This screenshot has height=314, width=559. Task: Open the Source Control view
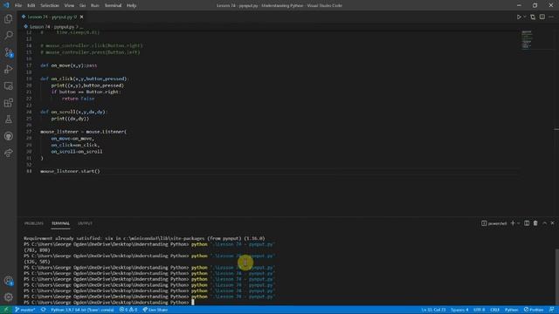click(x=8, y=52)
